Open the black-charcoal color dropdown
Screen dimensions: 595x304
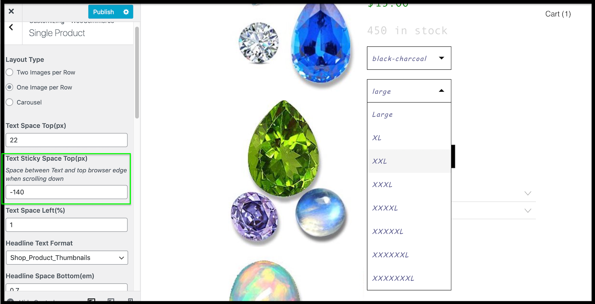(x=409, y=58)
